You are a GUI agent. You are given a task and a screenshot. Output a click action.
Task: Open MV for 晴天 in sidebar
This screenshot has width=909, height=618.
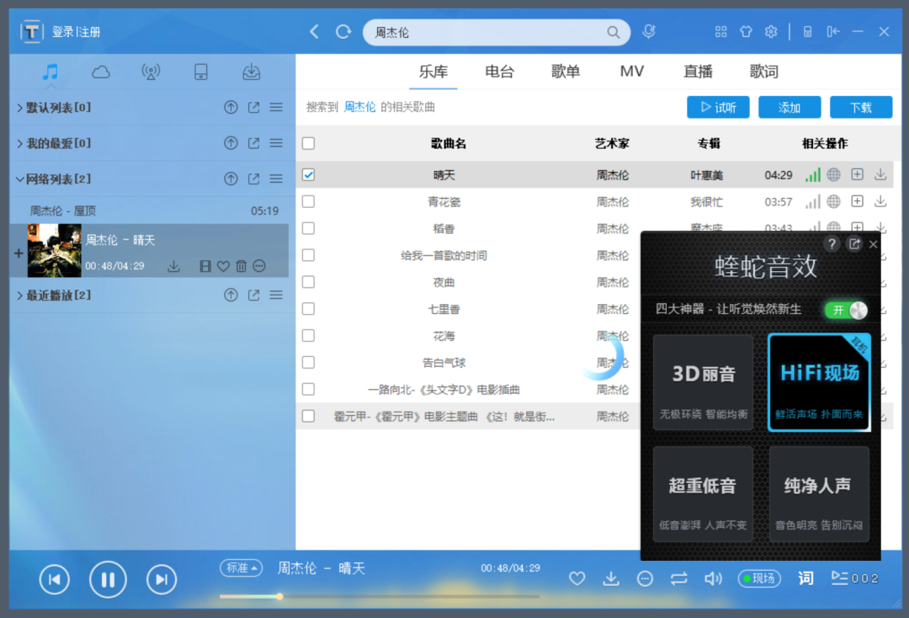pyautogui.click(x=205, y=266)
